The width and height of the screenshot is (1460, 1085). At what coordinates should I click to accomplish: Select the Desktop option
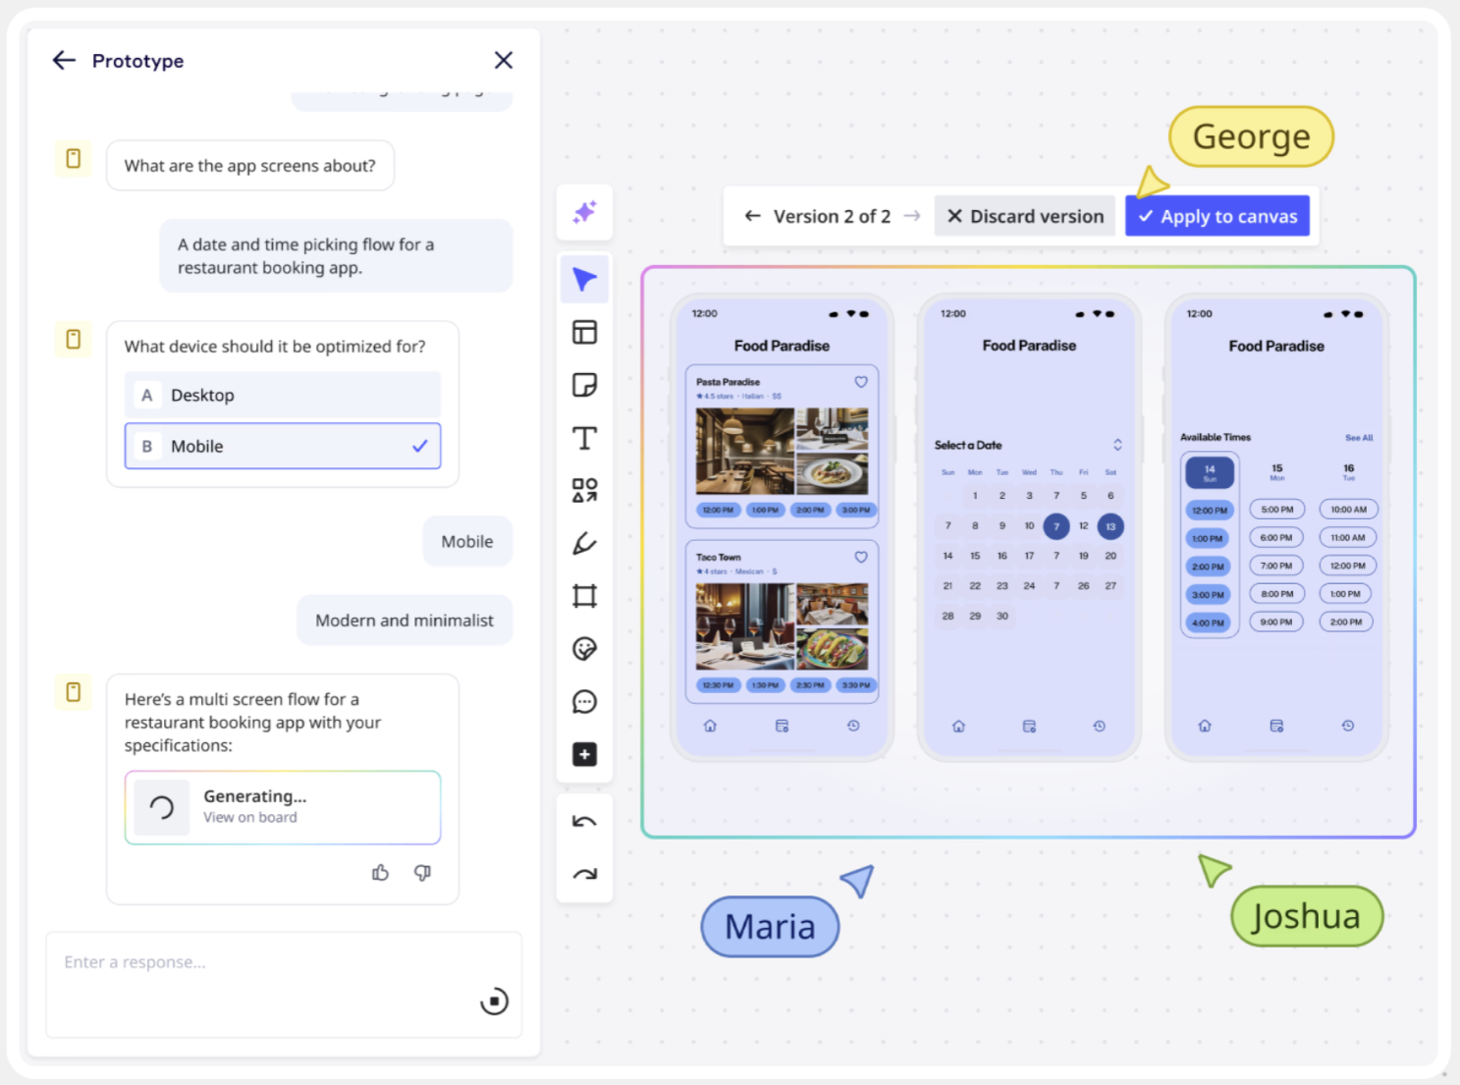coord(283,395)
